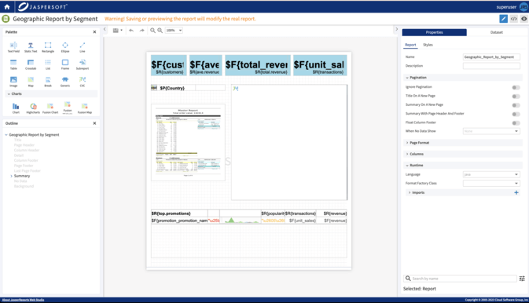Toggle Ignore Pagination switch
Screen dimensions: 529x303
[516, 87]
